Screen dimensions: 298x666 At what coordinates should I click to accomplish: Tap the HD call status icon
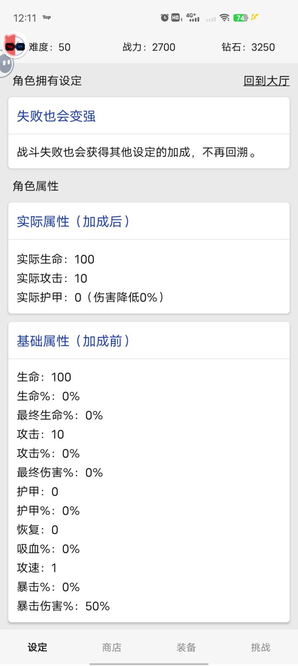176,17
